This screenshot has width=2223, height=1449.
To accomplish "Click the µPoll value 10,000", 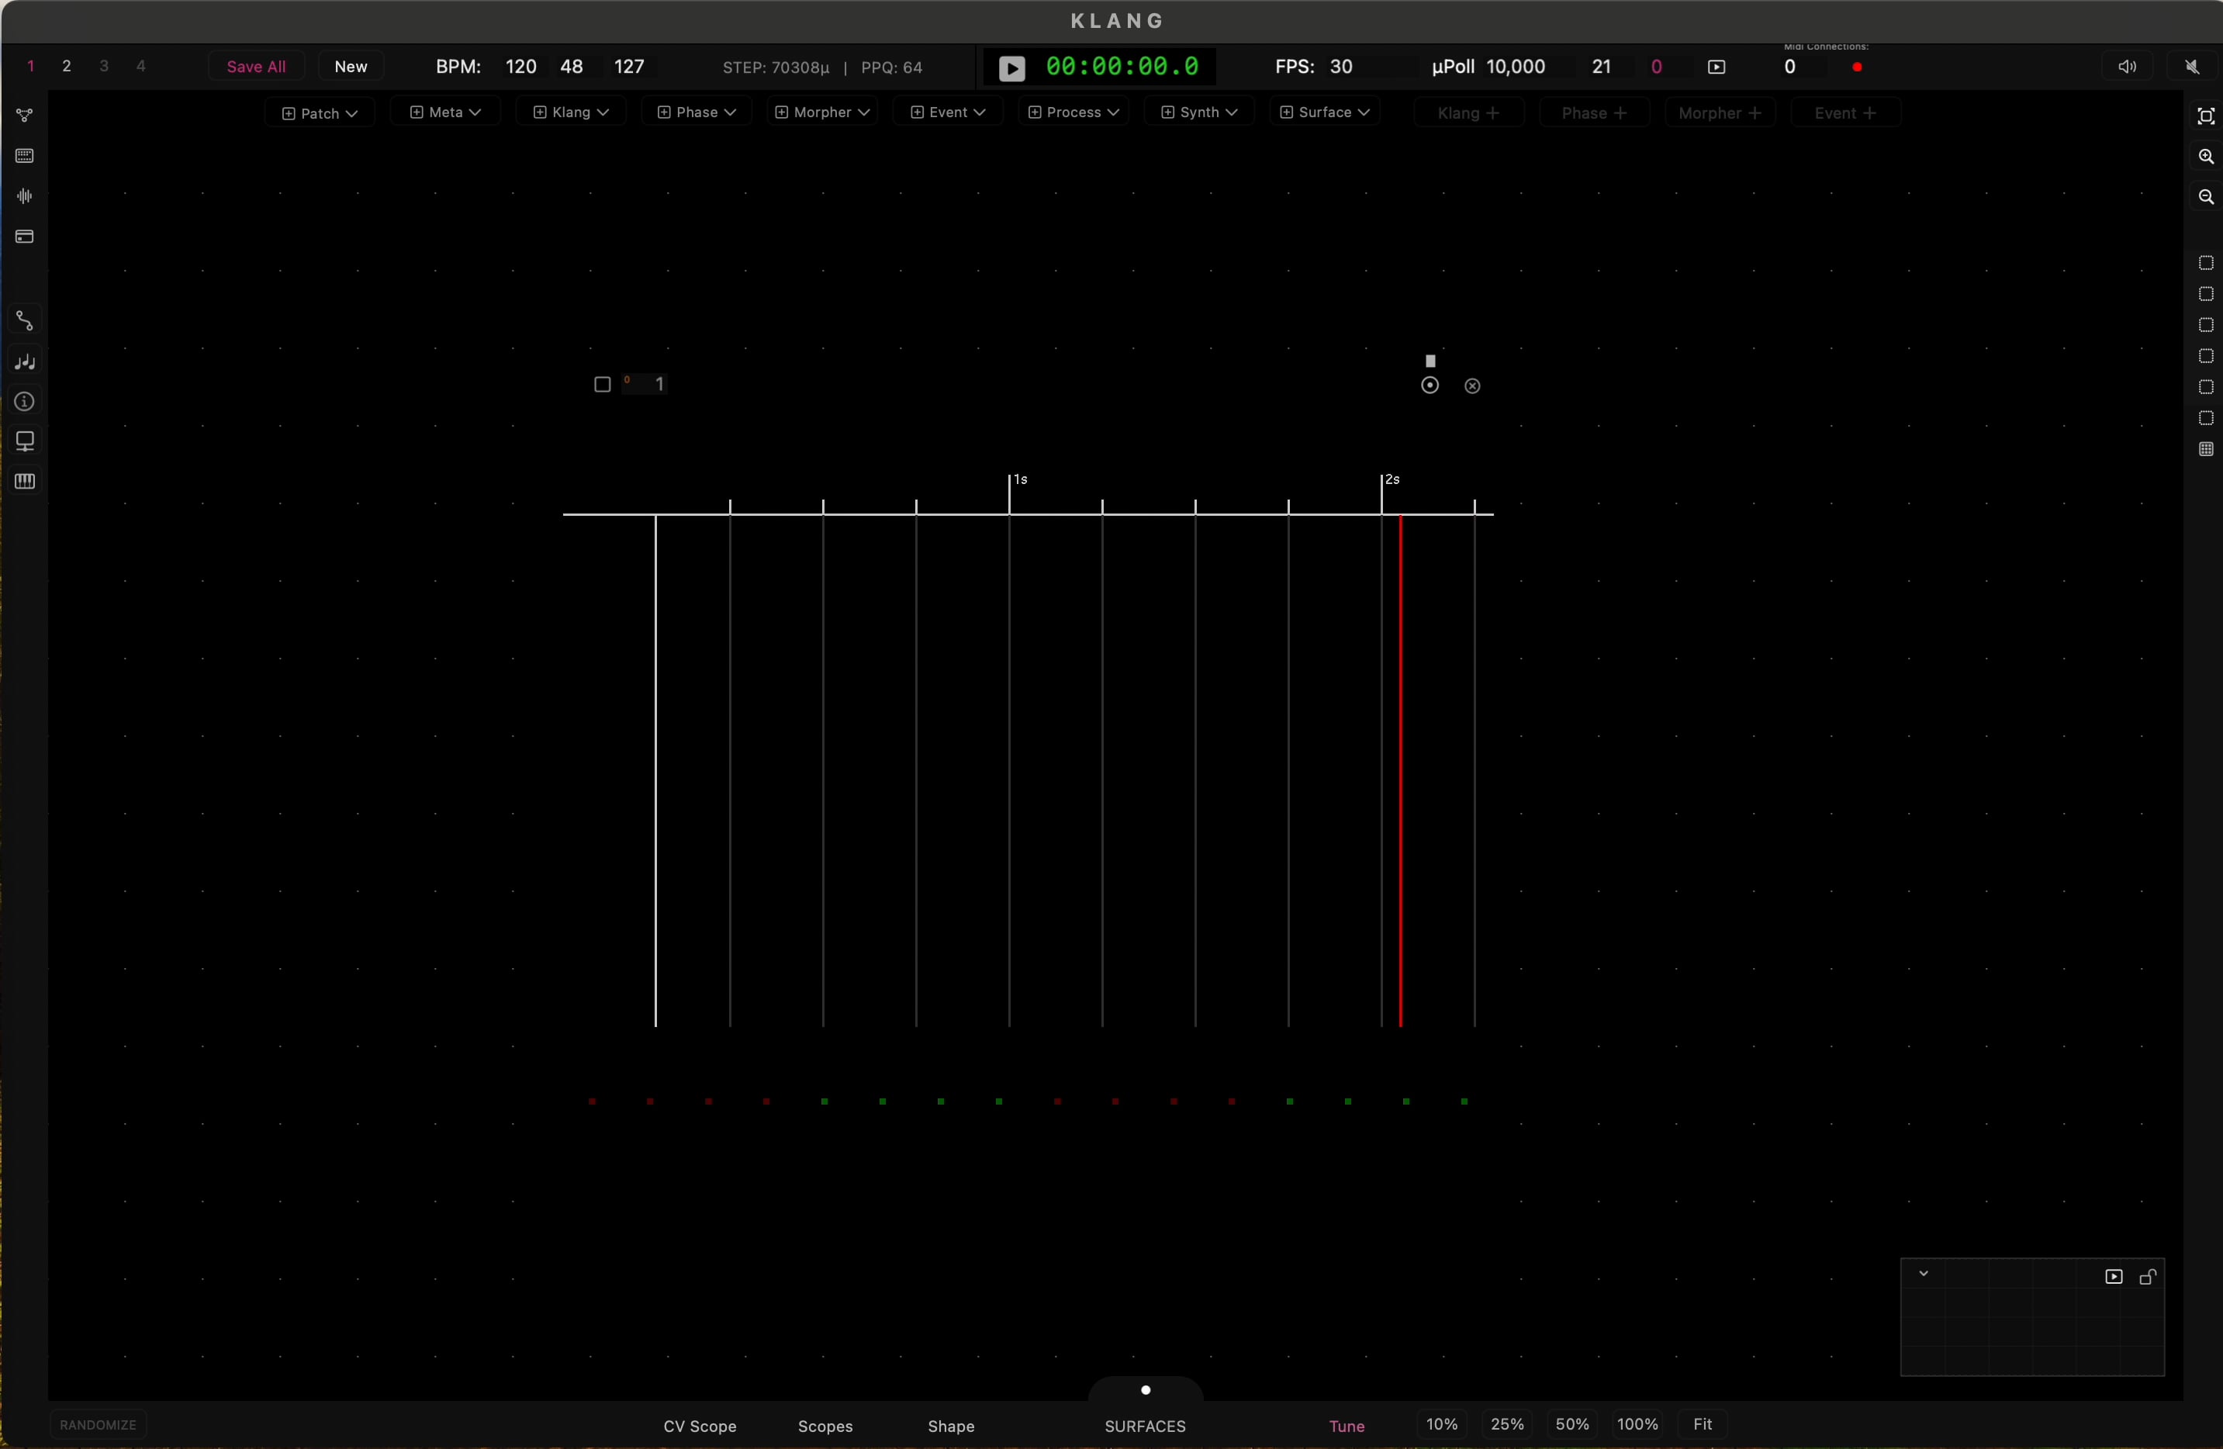I will pos(1515,67).
